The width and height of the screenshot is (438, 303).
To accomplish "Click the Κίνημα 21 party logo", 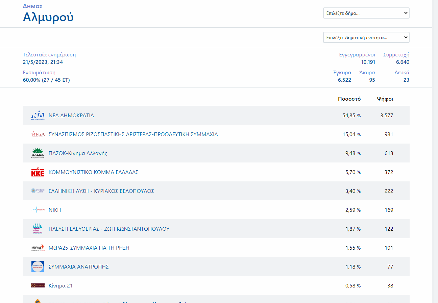I will [x=38, y=286].
